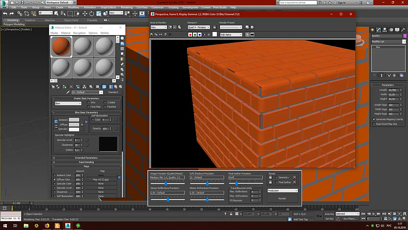The width and height of the screenshot is (408, 230).
Task: Click the Auto Key button
Action: point(330,214)
